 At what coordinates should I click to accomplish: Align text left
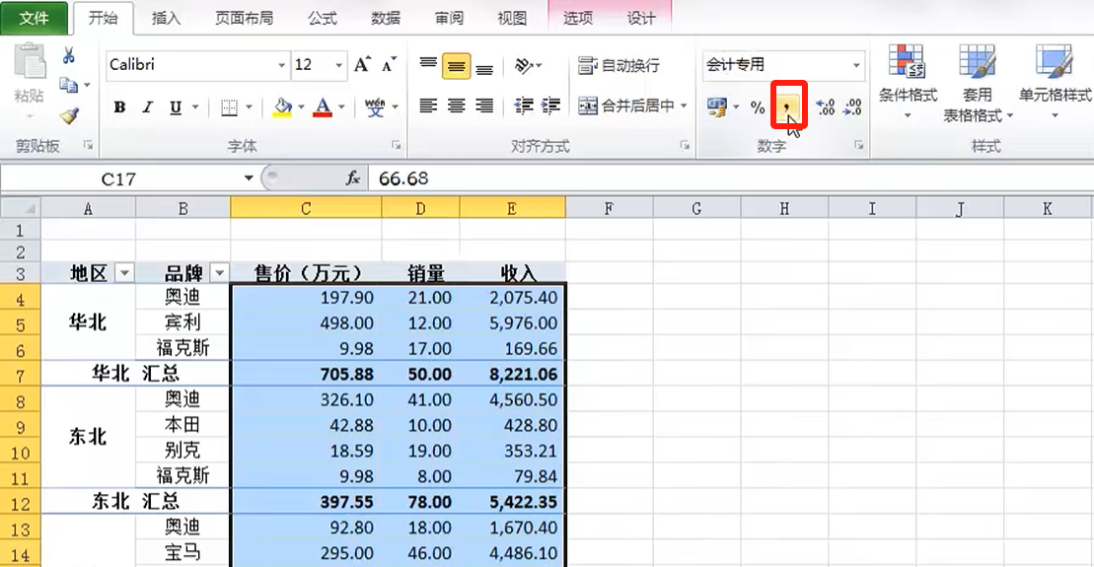428,106
